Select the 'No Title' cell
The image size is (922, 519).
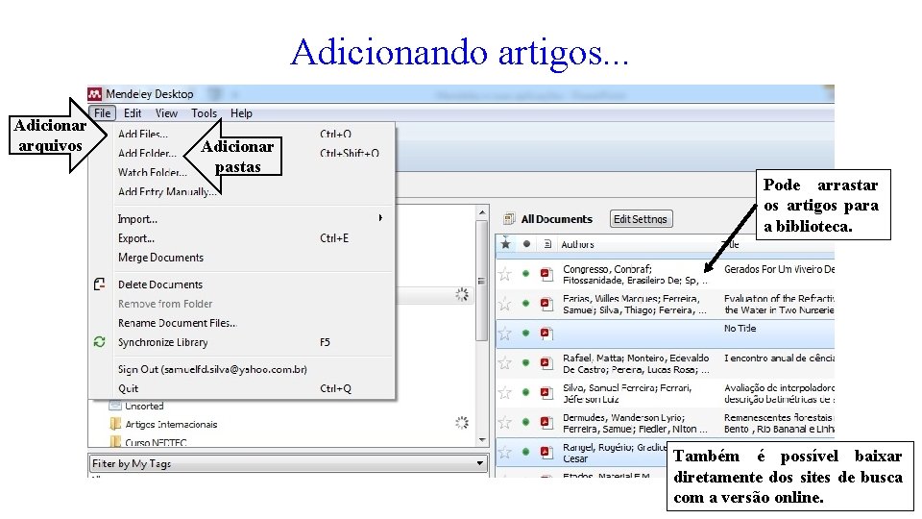pos(740,329)
